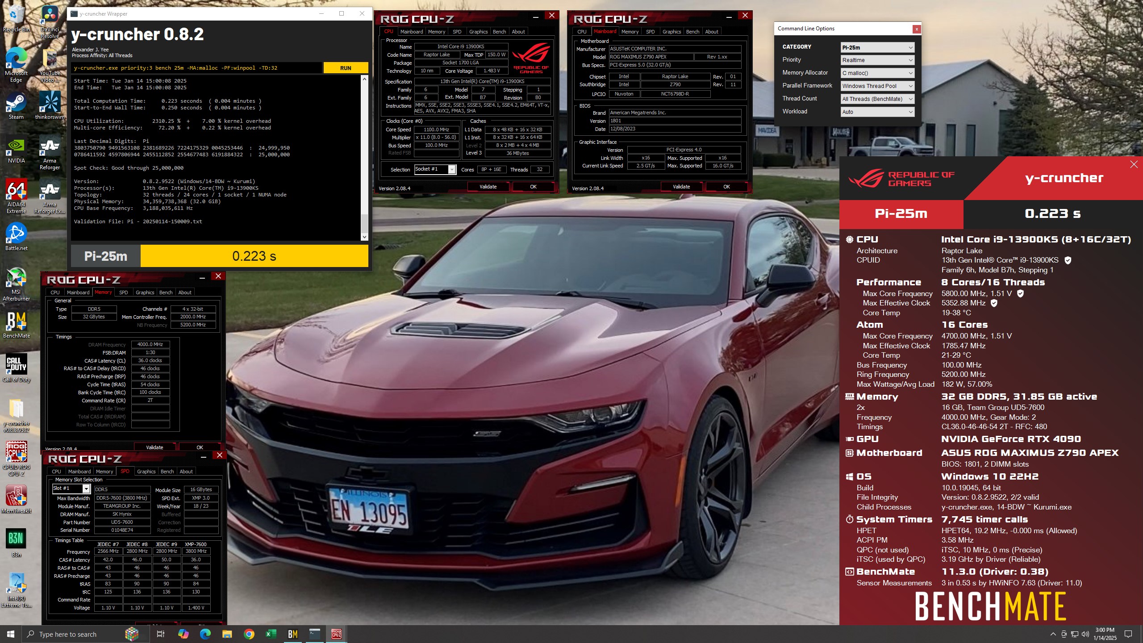1143x643 pixels.
Task: Open the CPUID ROG CPU-Z desktop icon
Action: point(16,459)
